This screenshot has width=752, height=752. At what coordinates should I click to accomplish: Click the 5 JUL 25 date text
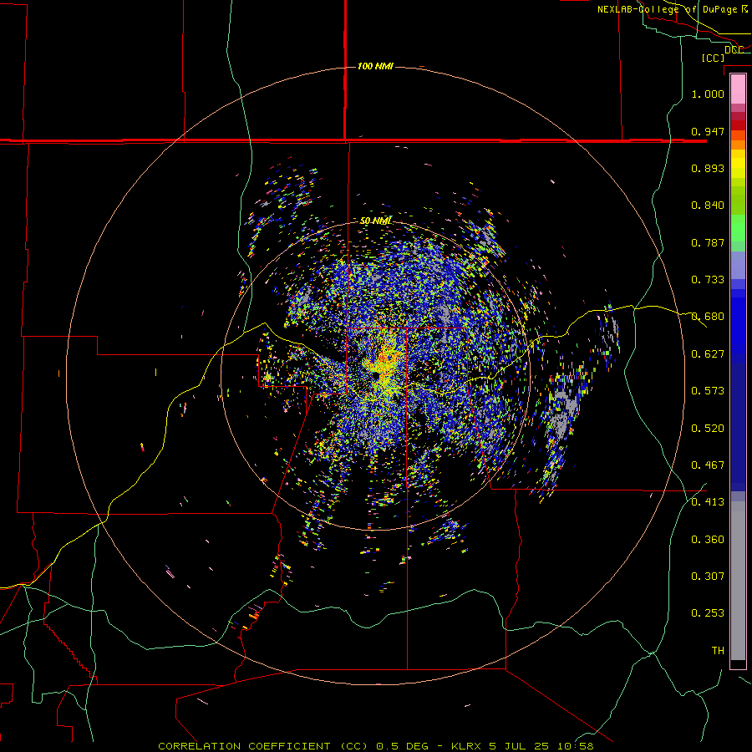pos(520,746)
